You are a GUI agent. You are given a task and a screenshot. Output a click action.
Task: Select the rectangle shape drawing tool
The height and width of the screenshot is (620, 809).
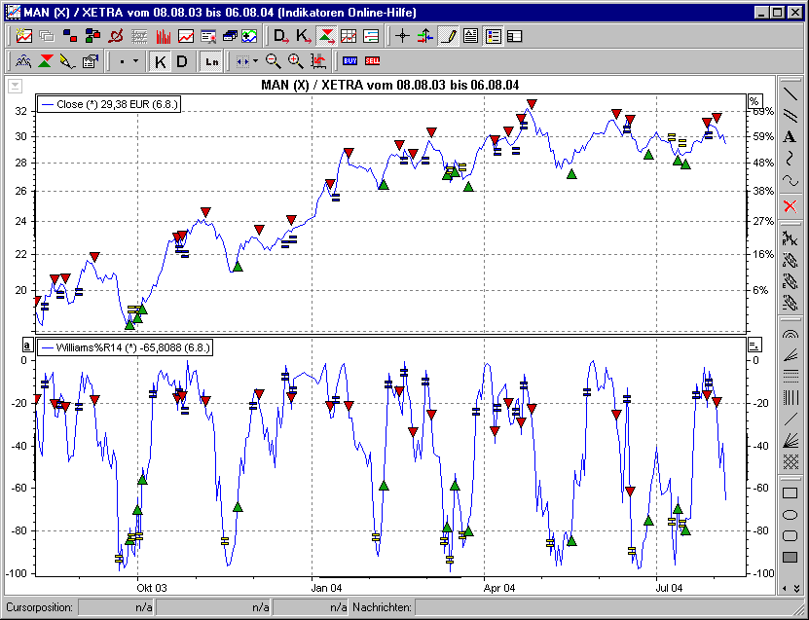click(790, 493)
